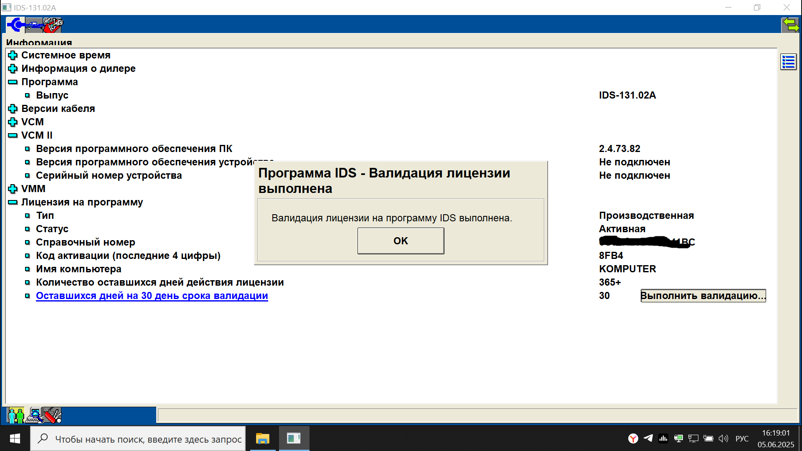The height and width of the screenshot is (451, 802).
Task: Collapse the VCM II node
Action: [13, 135]
